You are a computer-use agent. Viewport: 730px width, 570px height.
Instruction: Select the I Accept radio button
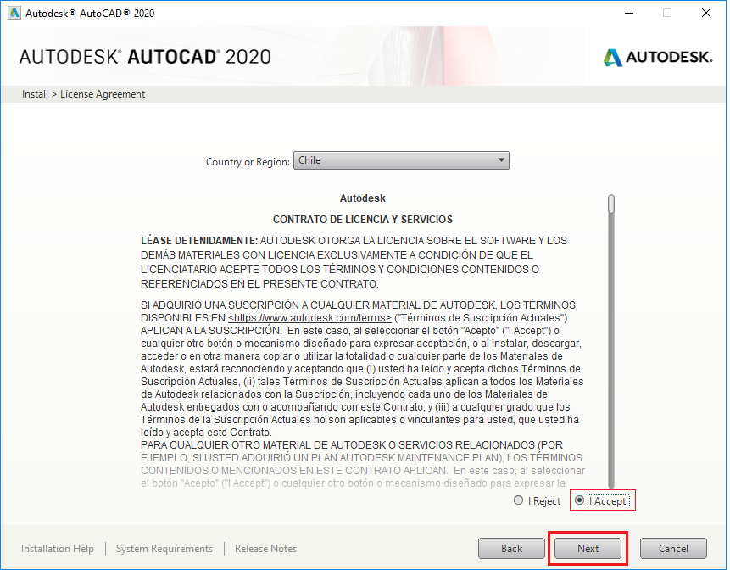coord(580,500)
